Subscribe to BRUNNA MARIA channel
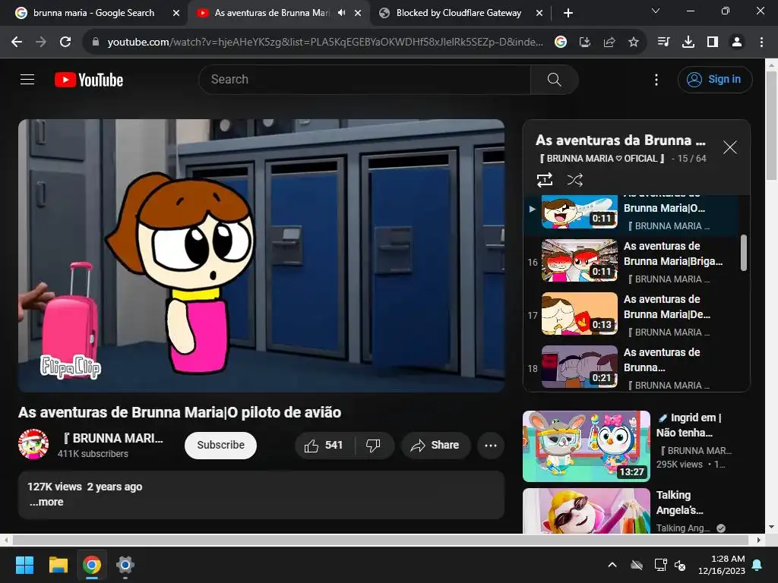Screen dimensions: 778x583 (x=220, y=445)
